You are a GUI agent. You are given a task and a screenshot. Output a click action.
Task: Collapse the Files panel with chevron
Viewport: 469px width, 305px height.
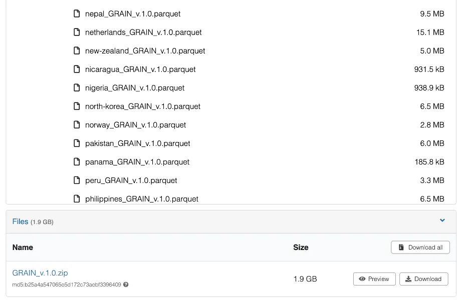click(442, 220)
